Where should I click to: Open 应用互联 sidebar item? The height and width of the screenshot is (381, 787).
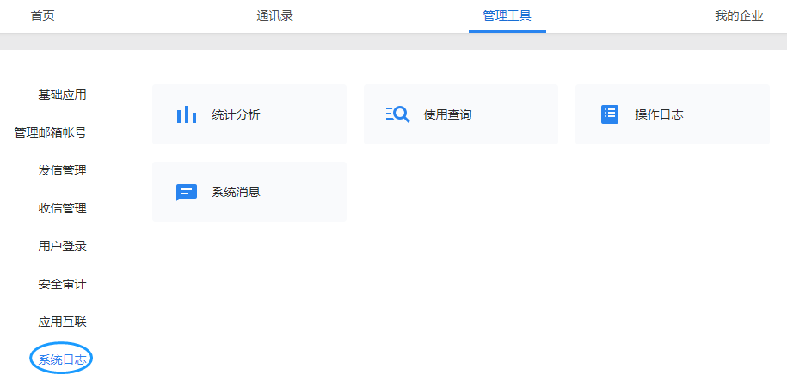pos(62,322)
